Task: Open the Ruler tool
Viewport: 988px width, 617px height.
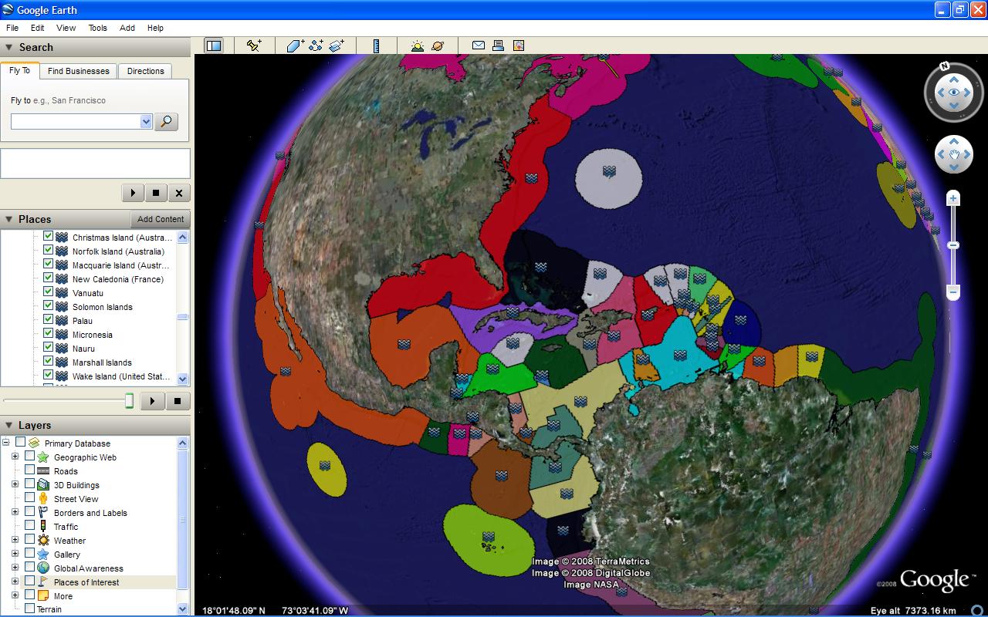Action: click(x=376, y=46)
